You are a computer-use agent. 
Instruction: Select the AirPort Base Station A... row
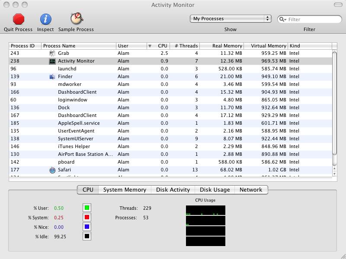[170, 154]
